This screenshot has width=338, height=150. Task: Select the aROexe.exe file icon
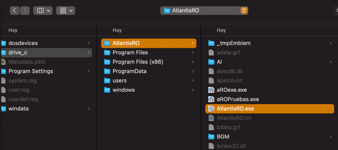pos(211,90)
